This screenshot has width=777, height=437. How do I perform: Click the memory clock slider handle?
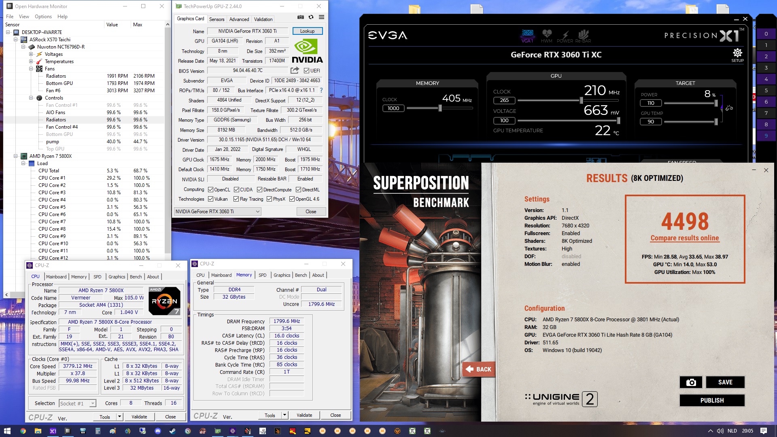(440, 108)
